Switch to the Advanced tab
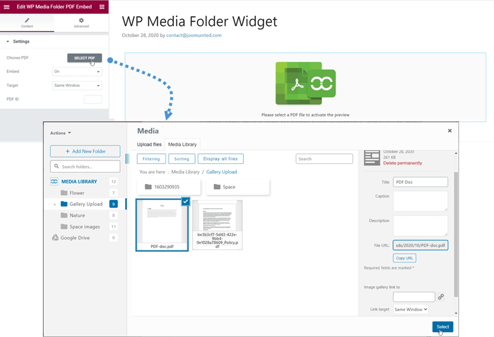 [x=81, y=23]
